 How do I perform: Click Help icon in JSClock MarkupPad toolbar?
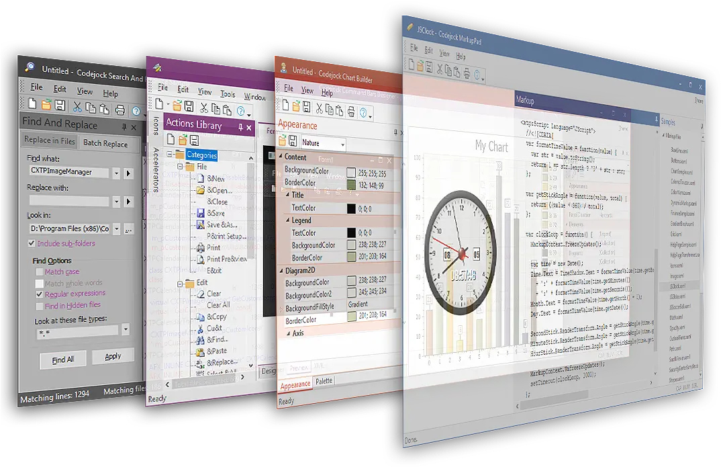point(477,75)
